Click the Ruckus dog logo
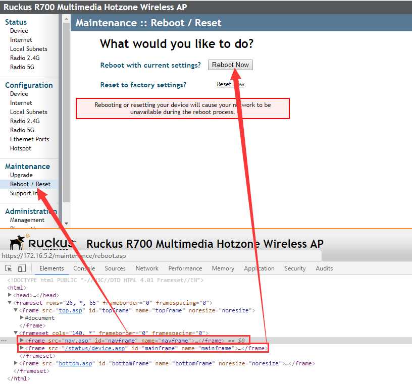Screen dimensions: 412x384 click(18, 242)
